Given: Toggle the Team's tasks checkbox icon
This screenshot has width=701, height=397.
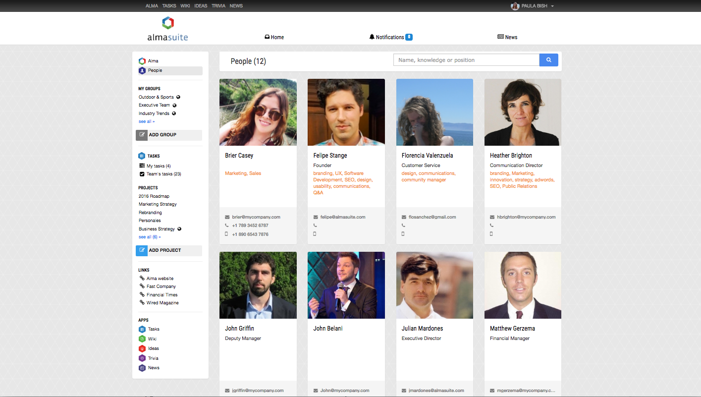Looking at the screenshot, I should pyautogui.click(x=142, y=174).
